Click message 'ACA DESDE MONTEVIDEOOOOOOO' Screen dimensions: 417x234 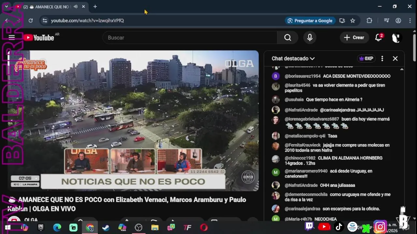[x=356, y=76]
